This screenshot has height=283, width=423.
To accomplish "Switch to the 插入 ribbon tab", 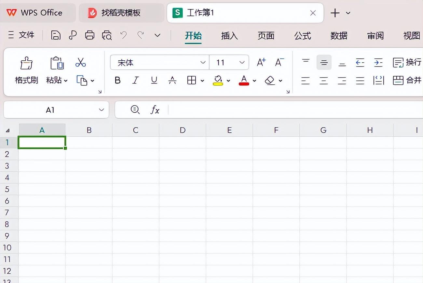I will pyautogui.click(x=229, y=36).
